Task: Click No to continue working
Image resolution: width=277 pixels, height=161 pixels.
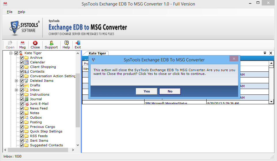Action: click(170, 91)
